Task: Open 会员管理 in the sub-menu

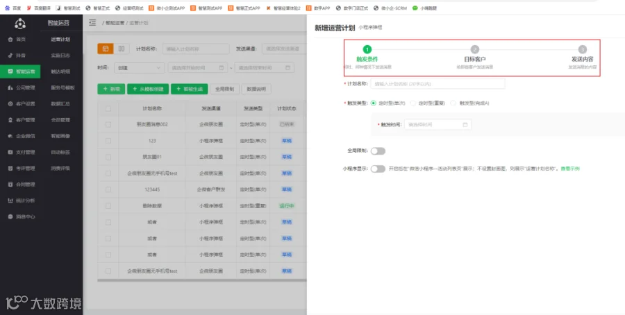Action: tap(60, 120)
